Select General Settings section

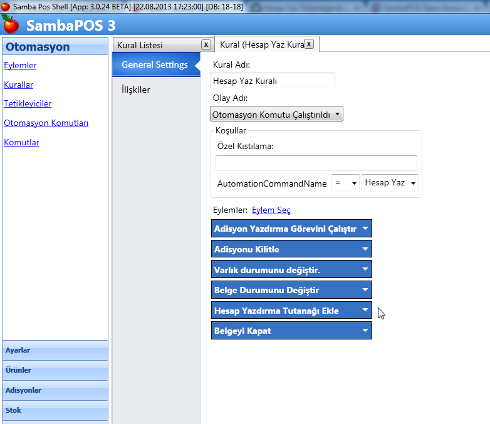pos(155,65)
